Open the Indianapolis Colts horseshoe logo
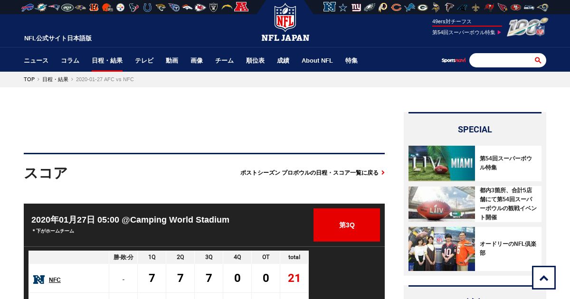The width and height of the screenshot is (570, 299). [x=147, y=7]
